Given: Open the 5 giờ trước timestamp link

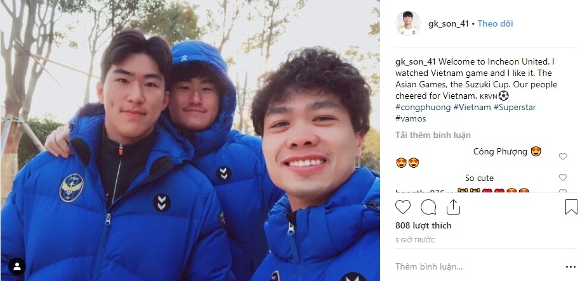Looking at the screenshot, I should coord(415,240).
